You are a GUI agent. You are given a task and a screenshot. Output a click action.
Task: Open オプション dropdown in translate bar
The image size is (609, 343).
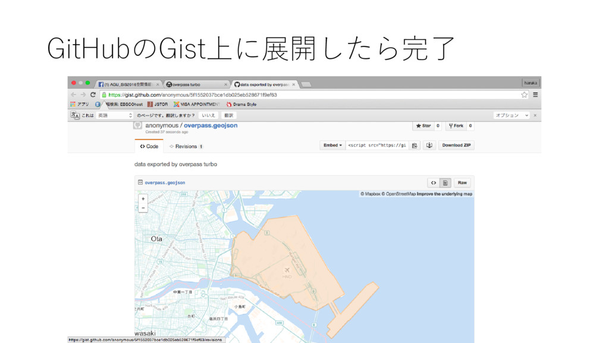511,116
